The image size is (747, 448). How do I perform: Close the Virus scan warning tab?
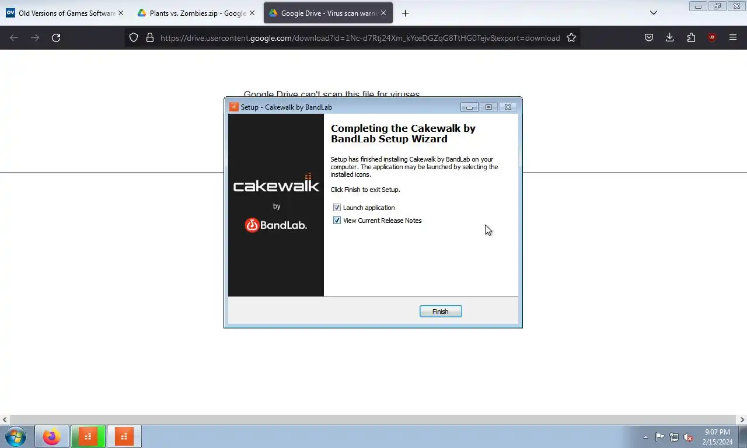click(x=383, y=13)
